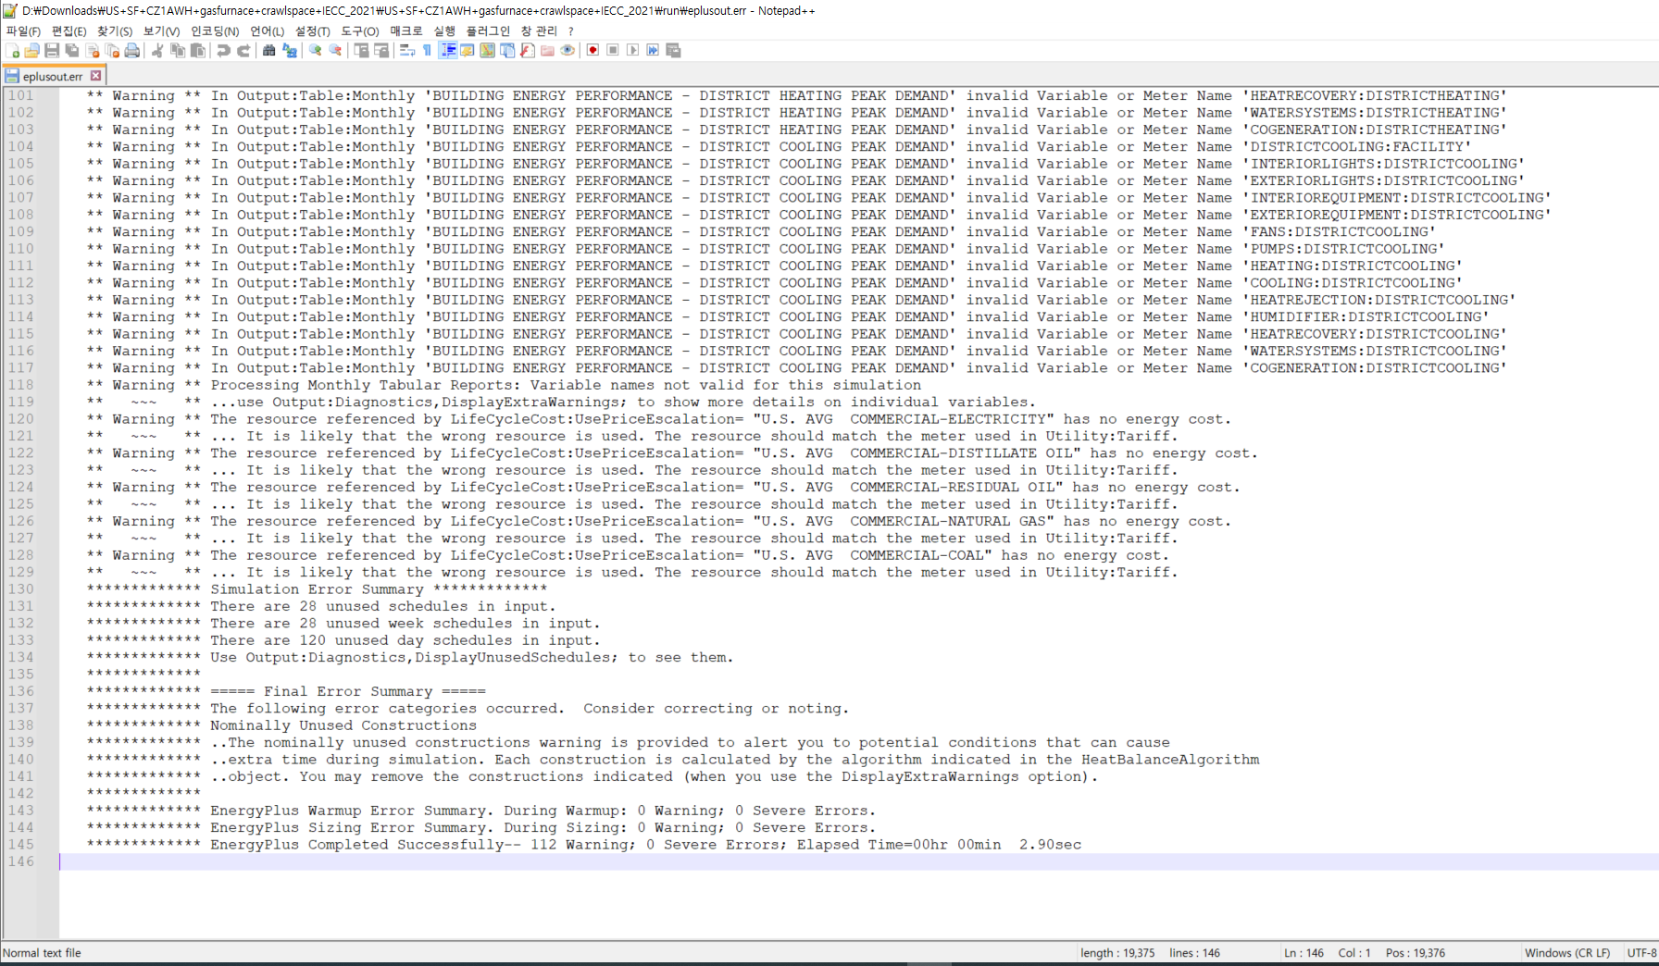Screen dimensions: 1659x966
Task: Open the 매크로 menu
Action: coord(405,31)
